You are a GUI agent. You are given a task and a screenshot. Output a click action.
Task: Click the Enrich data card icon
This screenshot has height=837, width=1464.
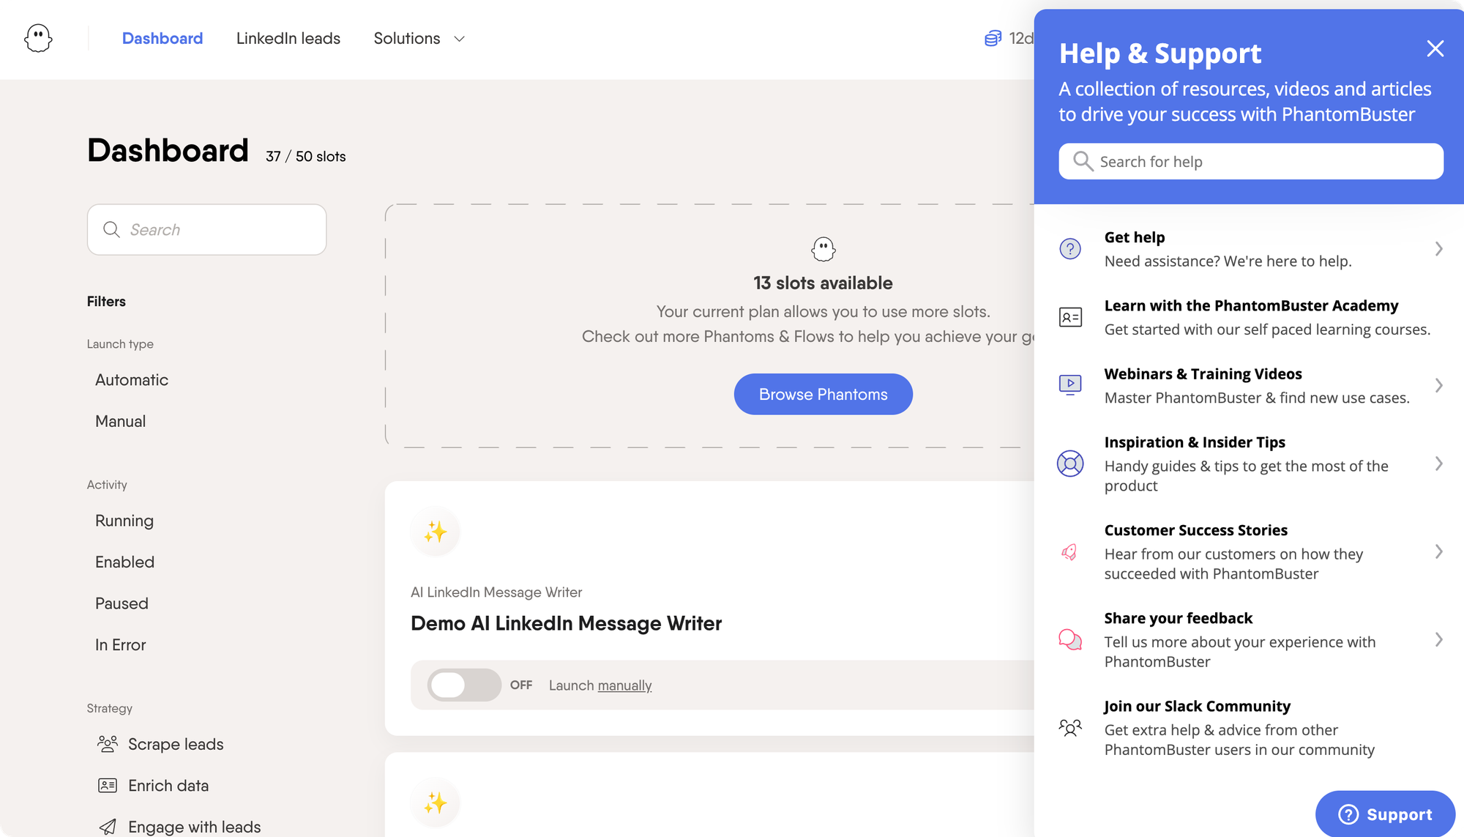pos(108,785)
